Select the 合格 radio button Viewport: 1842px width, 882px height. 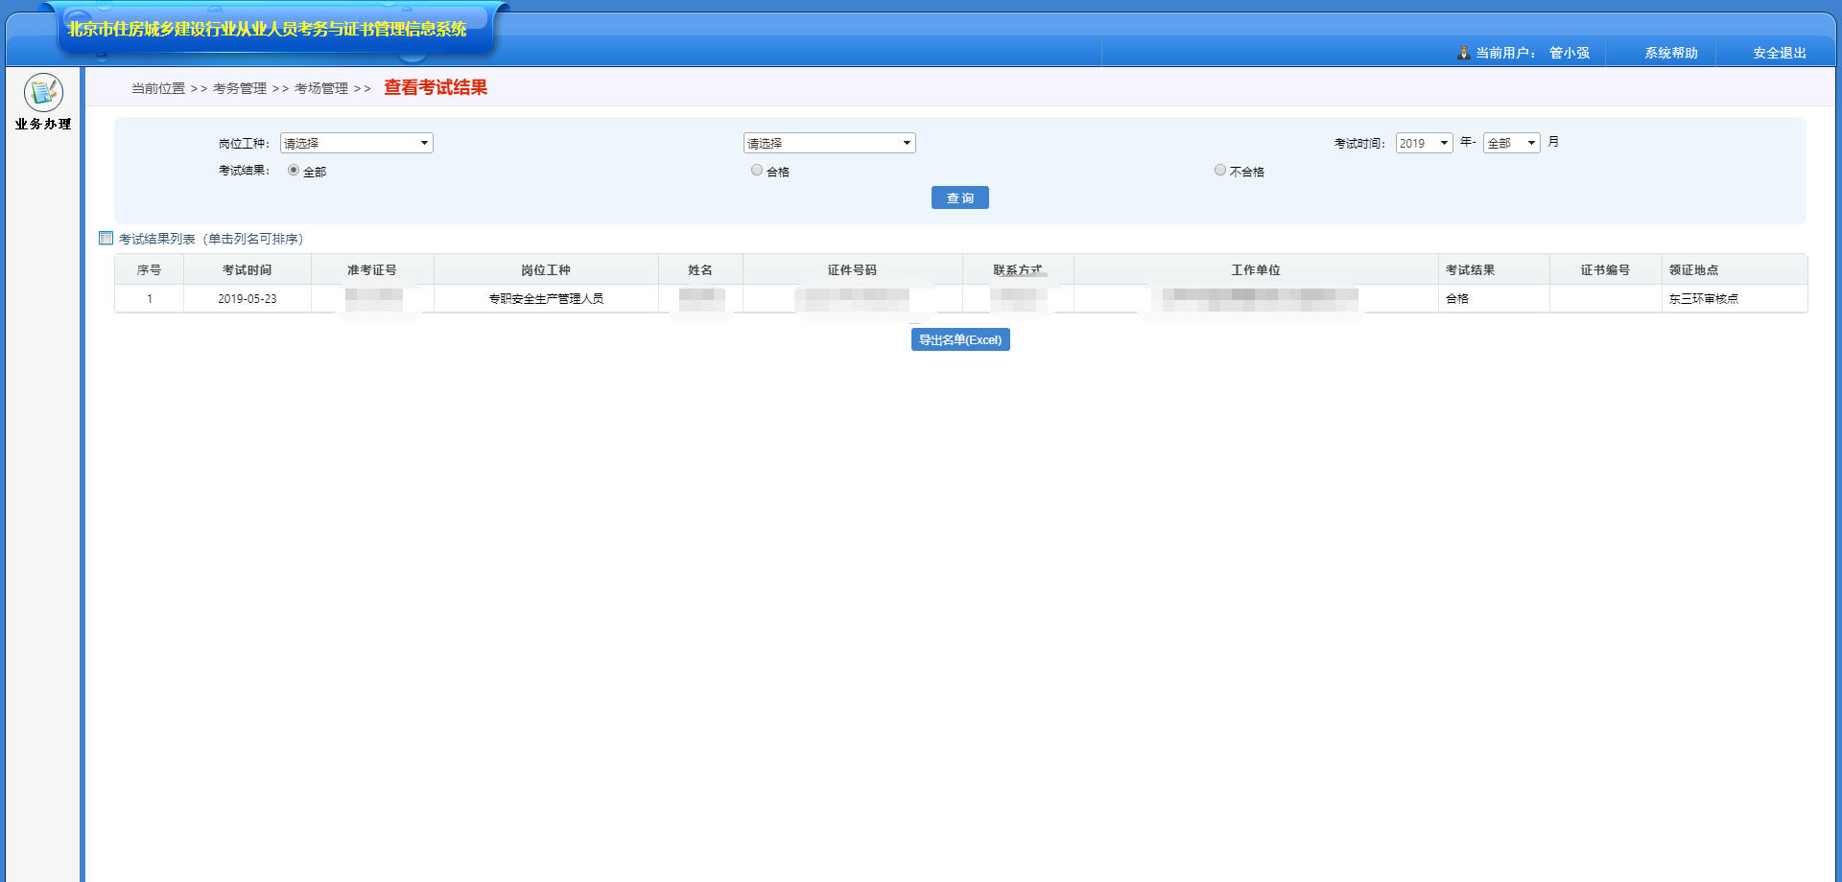tap(757, 170)
